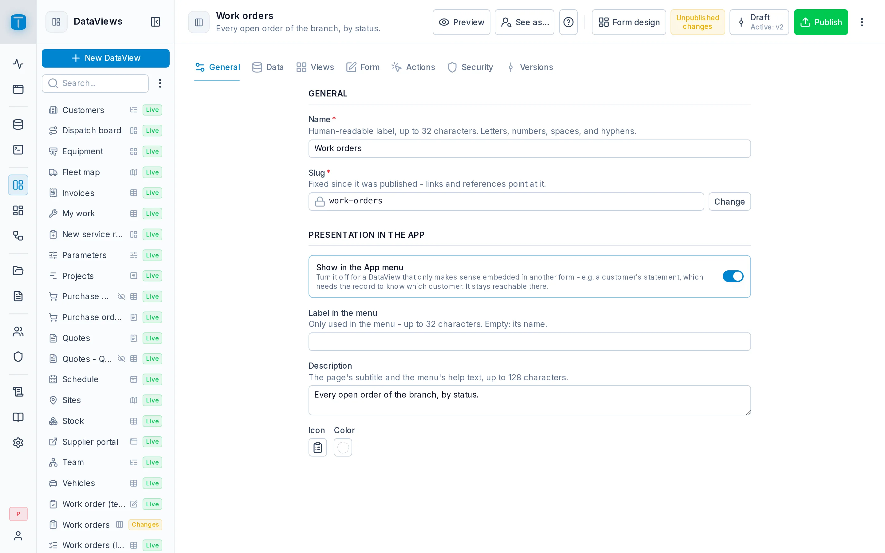The image size is (885, 553).
Task: Switch to the Data tab
Action: (268, 67)
